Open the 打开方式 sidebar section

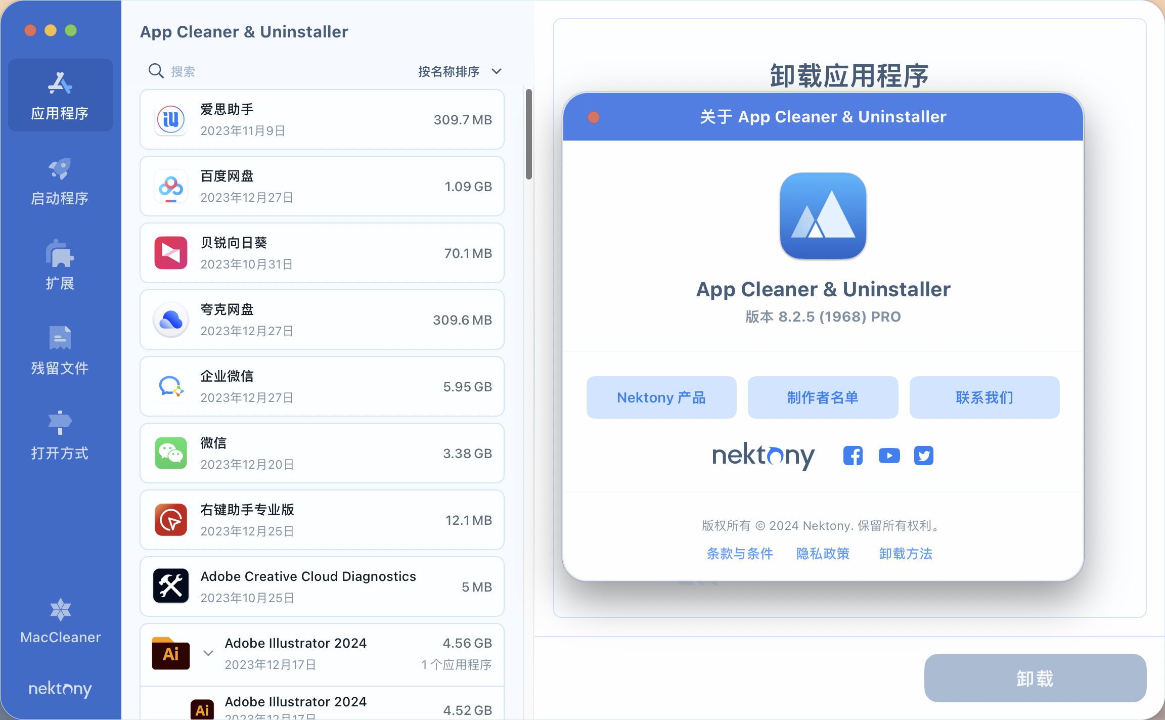[60, 436]
